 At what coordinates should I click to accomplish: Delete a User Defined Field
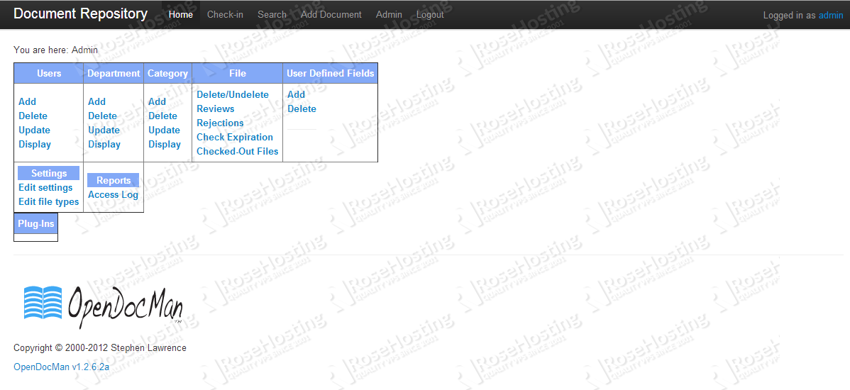click(x=302, y=108)
